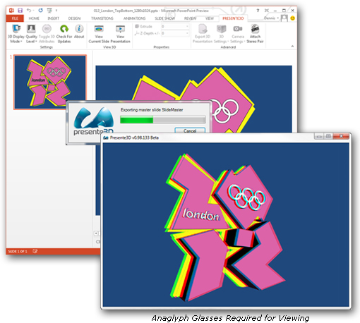Click the london text in 3D view
This screenshot has width=360, height=323.
(201, 214)
